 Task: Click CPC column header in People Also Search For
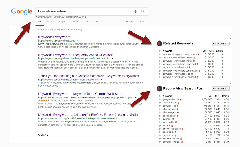click(x=217, y=96)
